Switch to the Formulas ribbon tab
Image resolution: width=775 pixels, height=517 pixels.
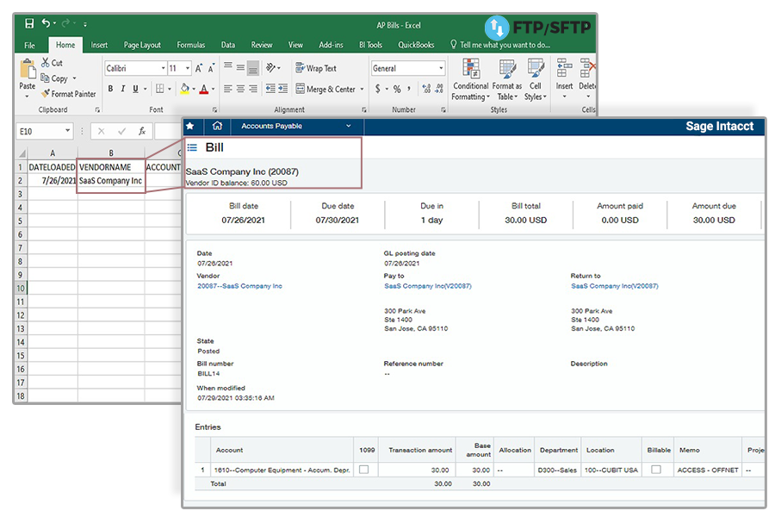[190, 45]
